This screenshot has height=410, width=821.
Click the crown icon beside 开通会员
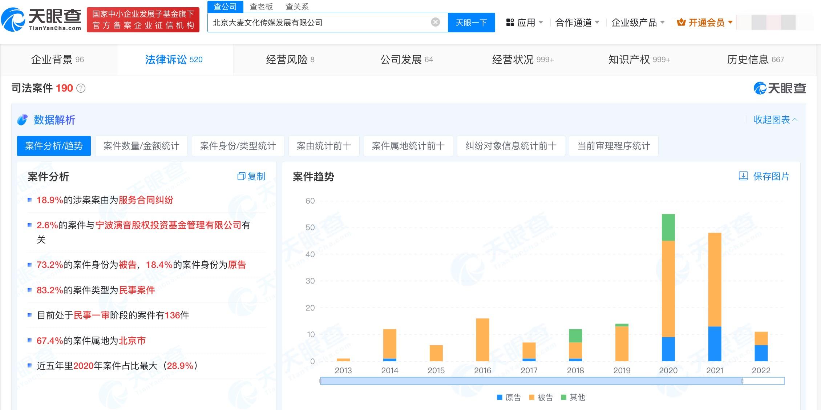point(681,23)
